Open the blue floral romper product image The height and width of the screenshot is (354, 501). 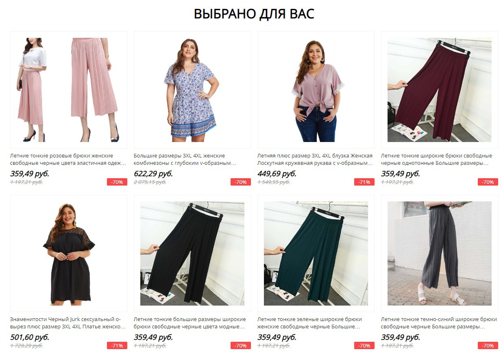pyautogui.click(x=192, y=90)
